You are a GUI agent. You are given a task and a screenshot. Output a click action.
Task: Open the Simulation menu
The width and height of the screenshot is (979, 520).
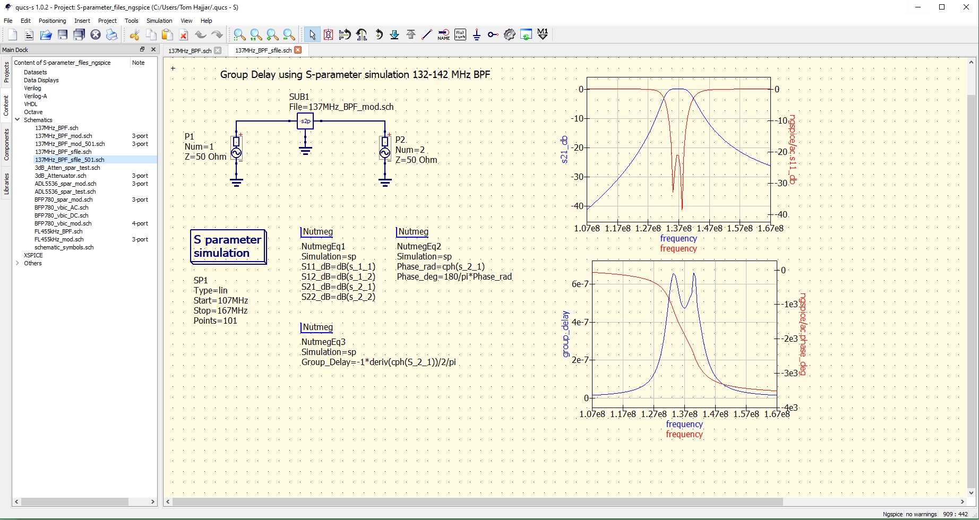click(159, 21)
